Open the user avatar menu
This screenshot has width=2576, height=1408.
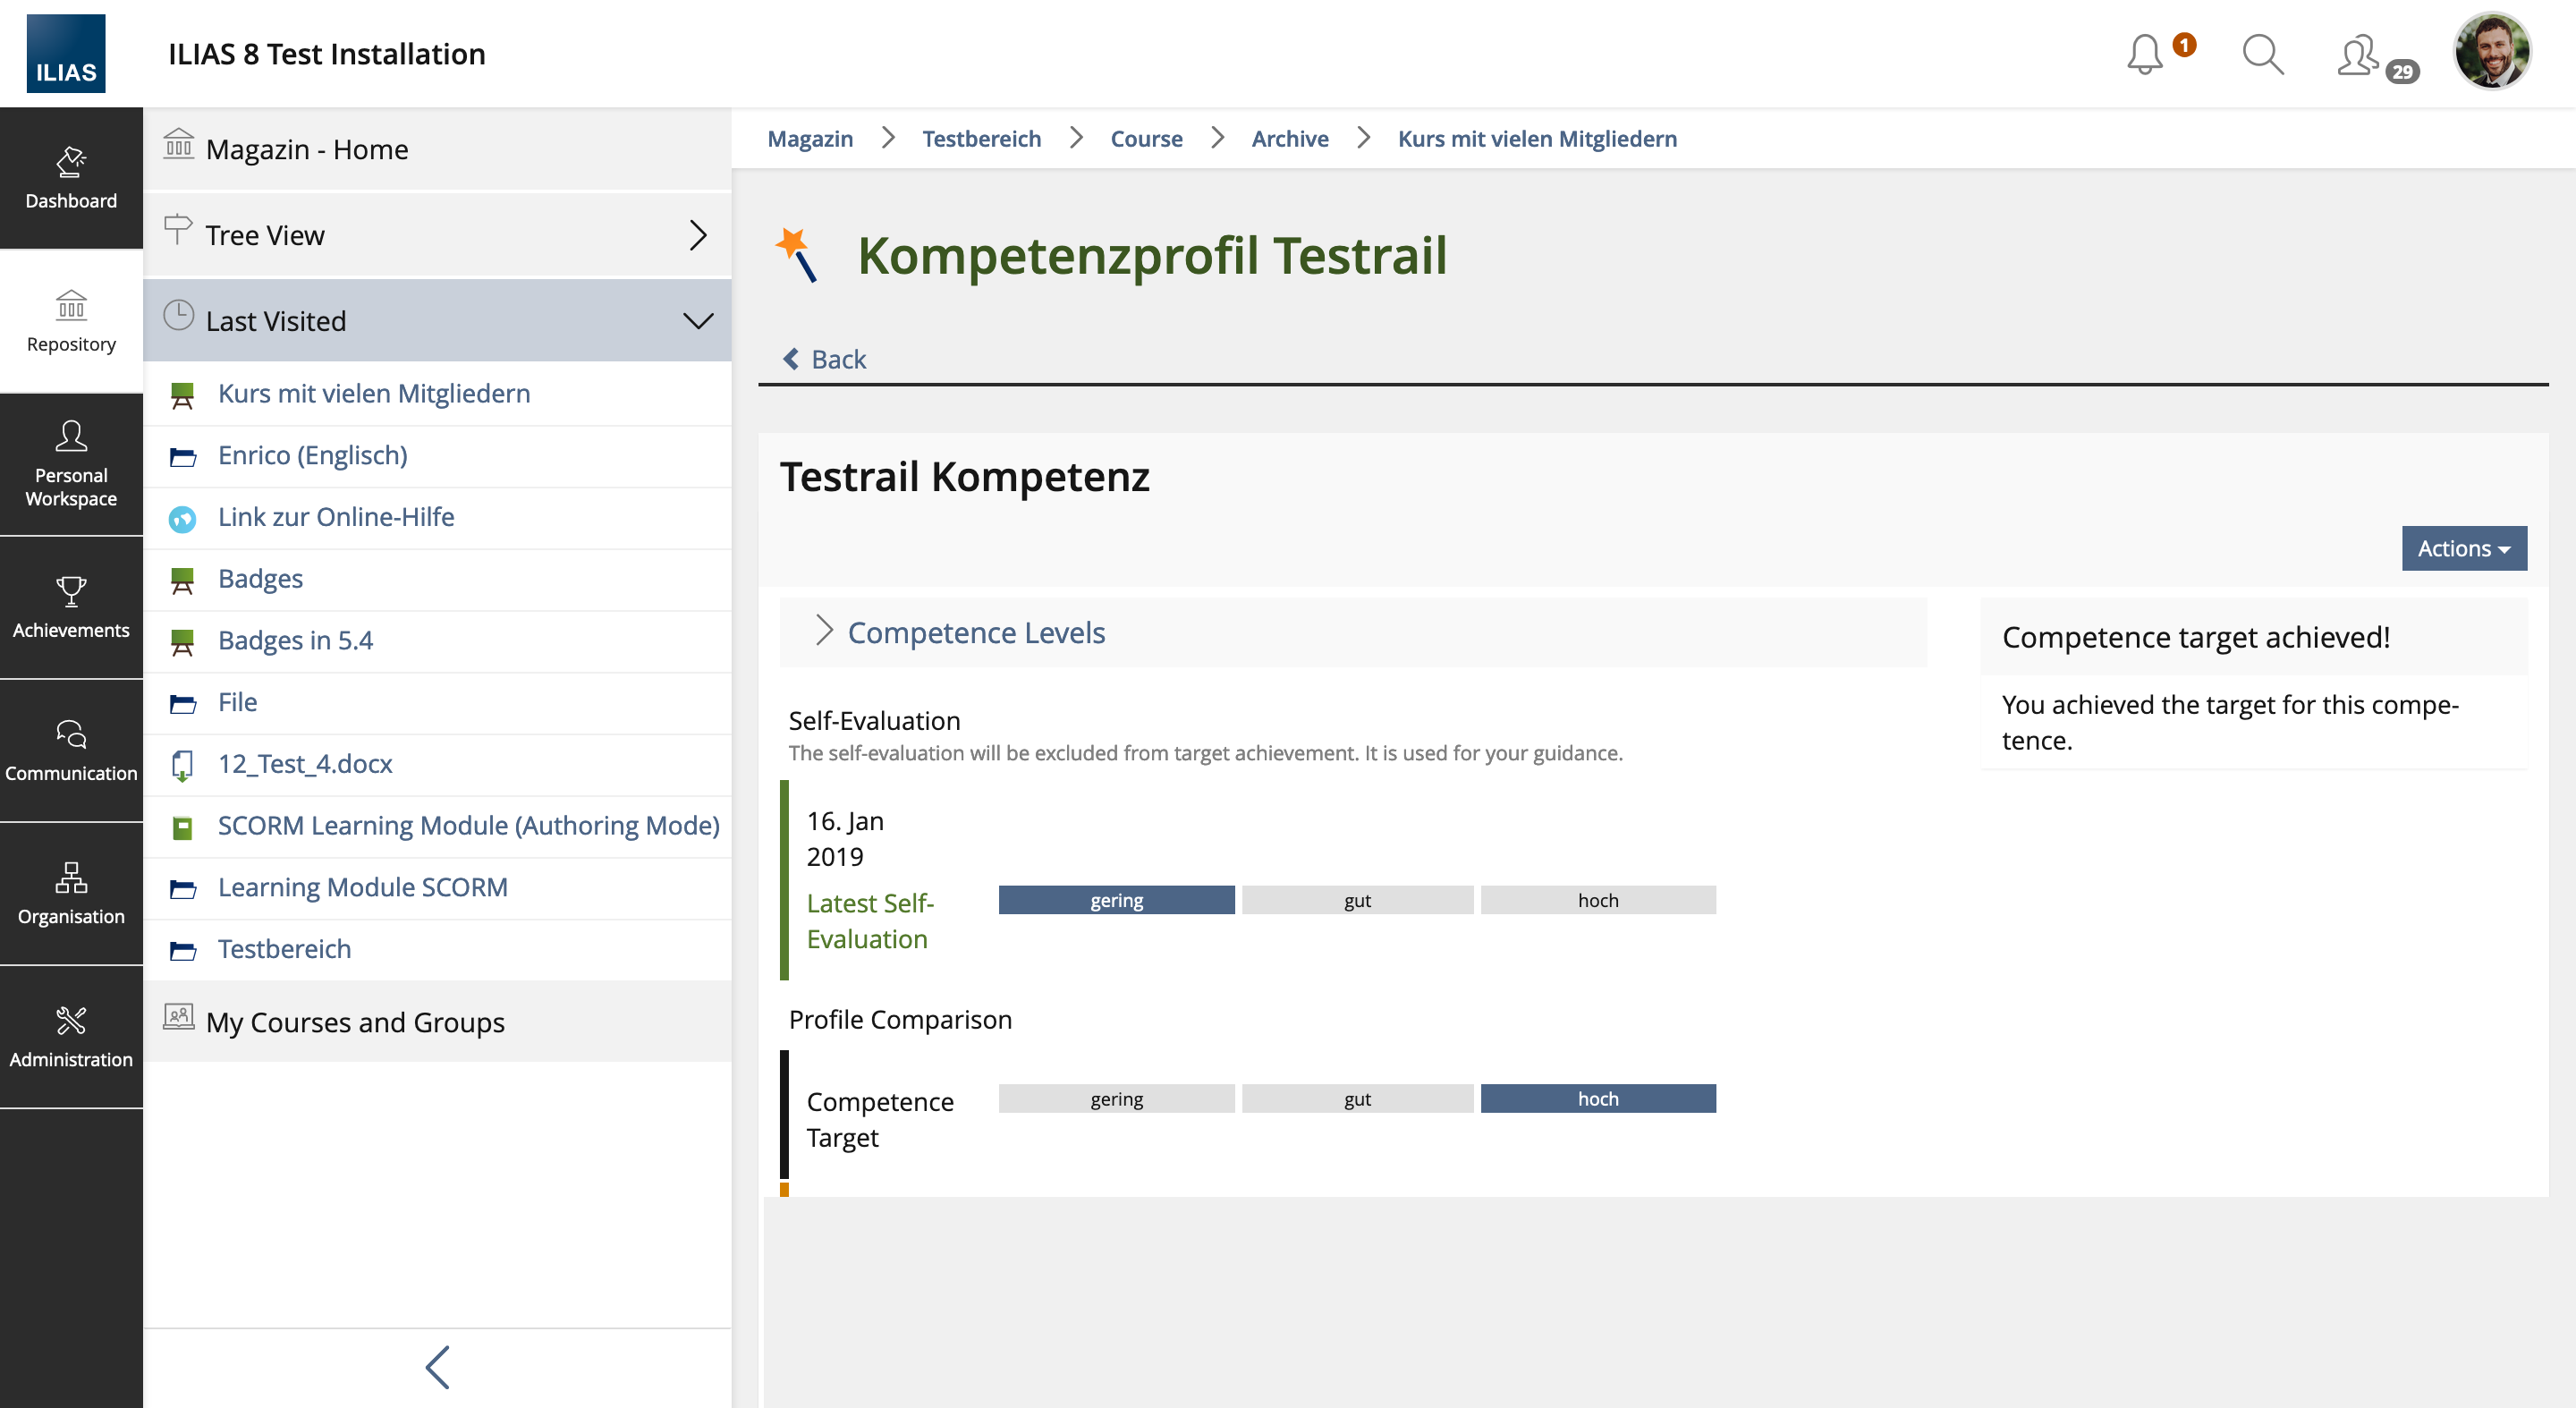2491,52
